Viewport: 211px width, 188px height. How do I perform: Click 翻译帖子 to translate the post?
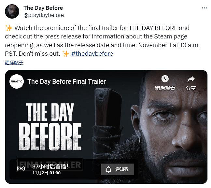click(x=14, y=63)
